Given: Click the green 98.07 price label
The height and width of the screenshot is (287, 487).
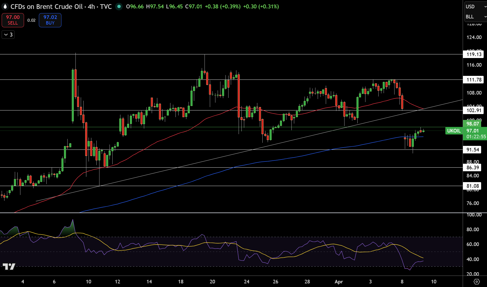Looking at the screenshot, I should coord(473,124).
